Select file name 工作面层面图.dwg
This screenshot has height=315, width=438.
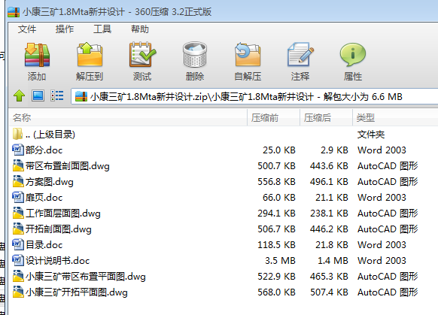click(63, 214)
